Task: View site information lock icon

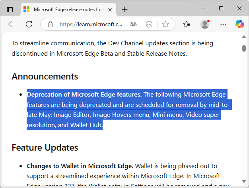Action: tap(51, 24)
